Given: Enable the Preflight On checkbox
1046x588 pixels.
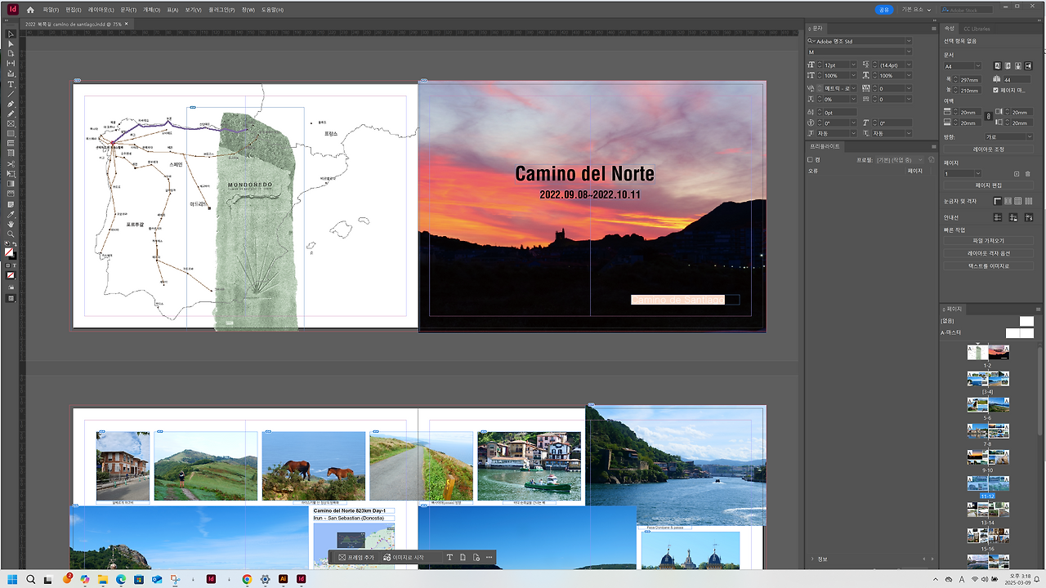Looking at the screenshot, I should click(x=810, y=159).
